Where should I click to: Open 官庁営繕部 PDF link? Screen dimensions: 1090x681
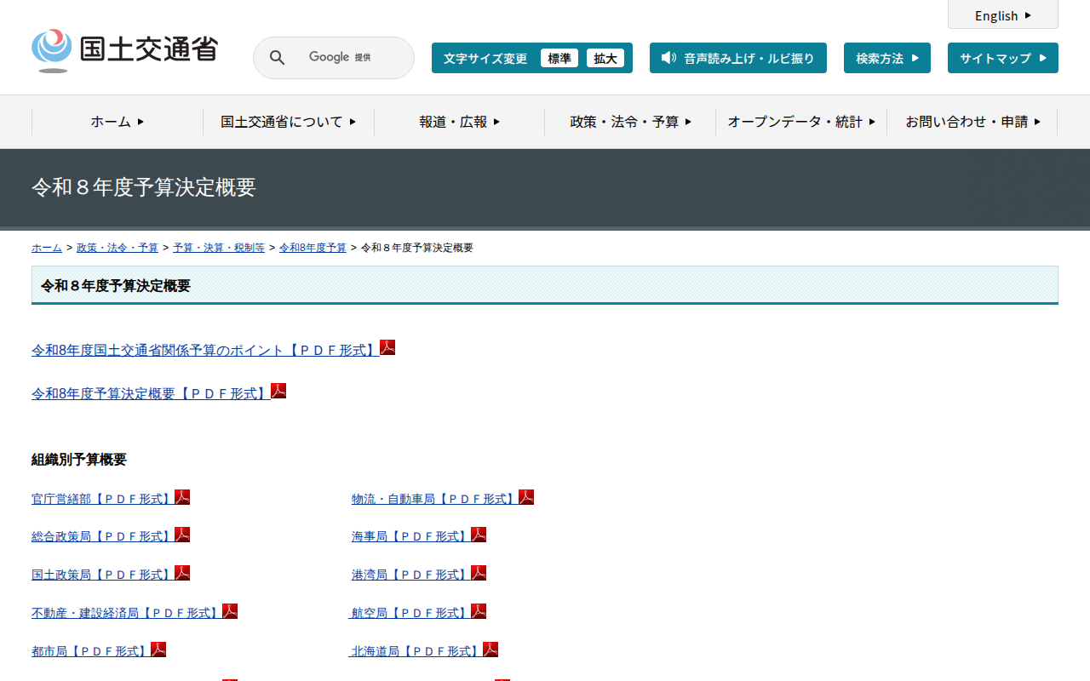[103, 499]
